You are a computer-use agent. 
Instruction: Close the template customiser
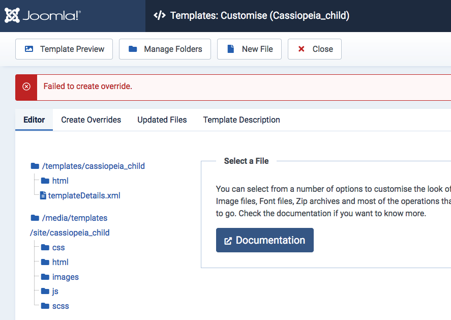coord(315,49)
